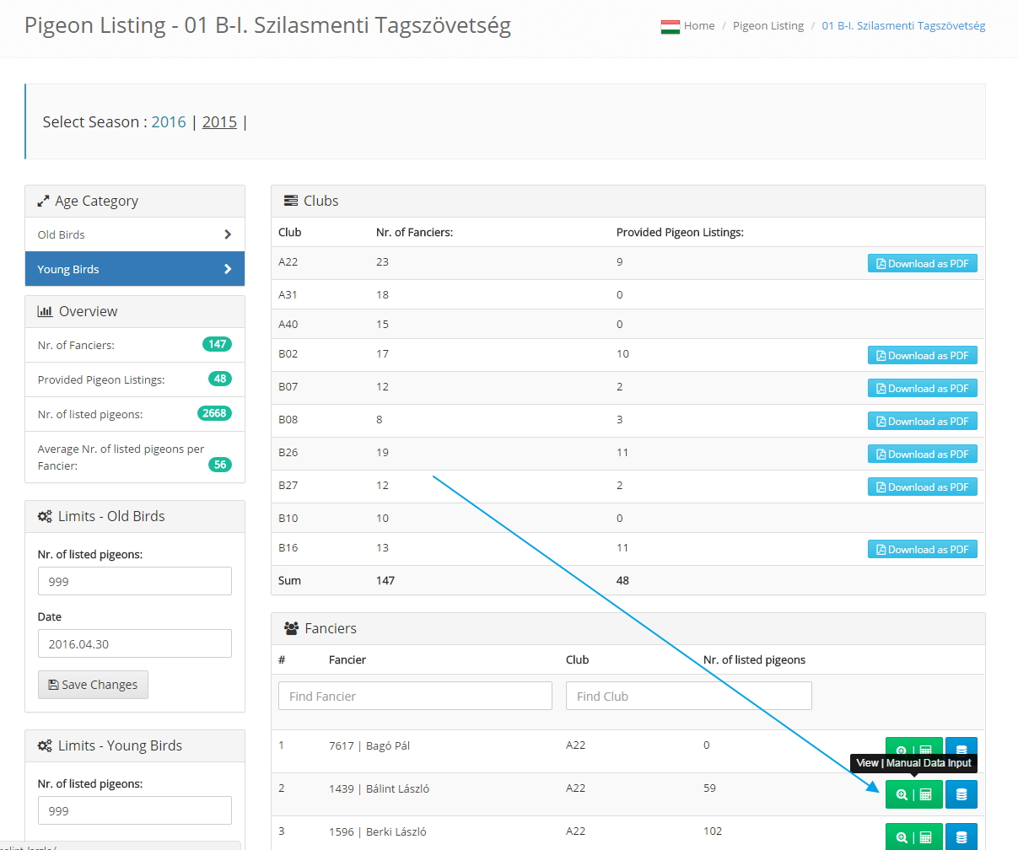The height and width of the screenshot is (850, 1018).
Task: Focus the Find Fancier search field
Action: tap(415, 696)
